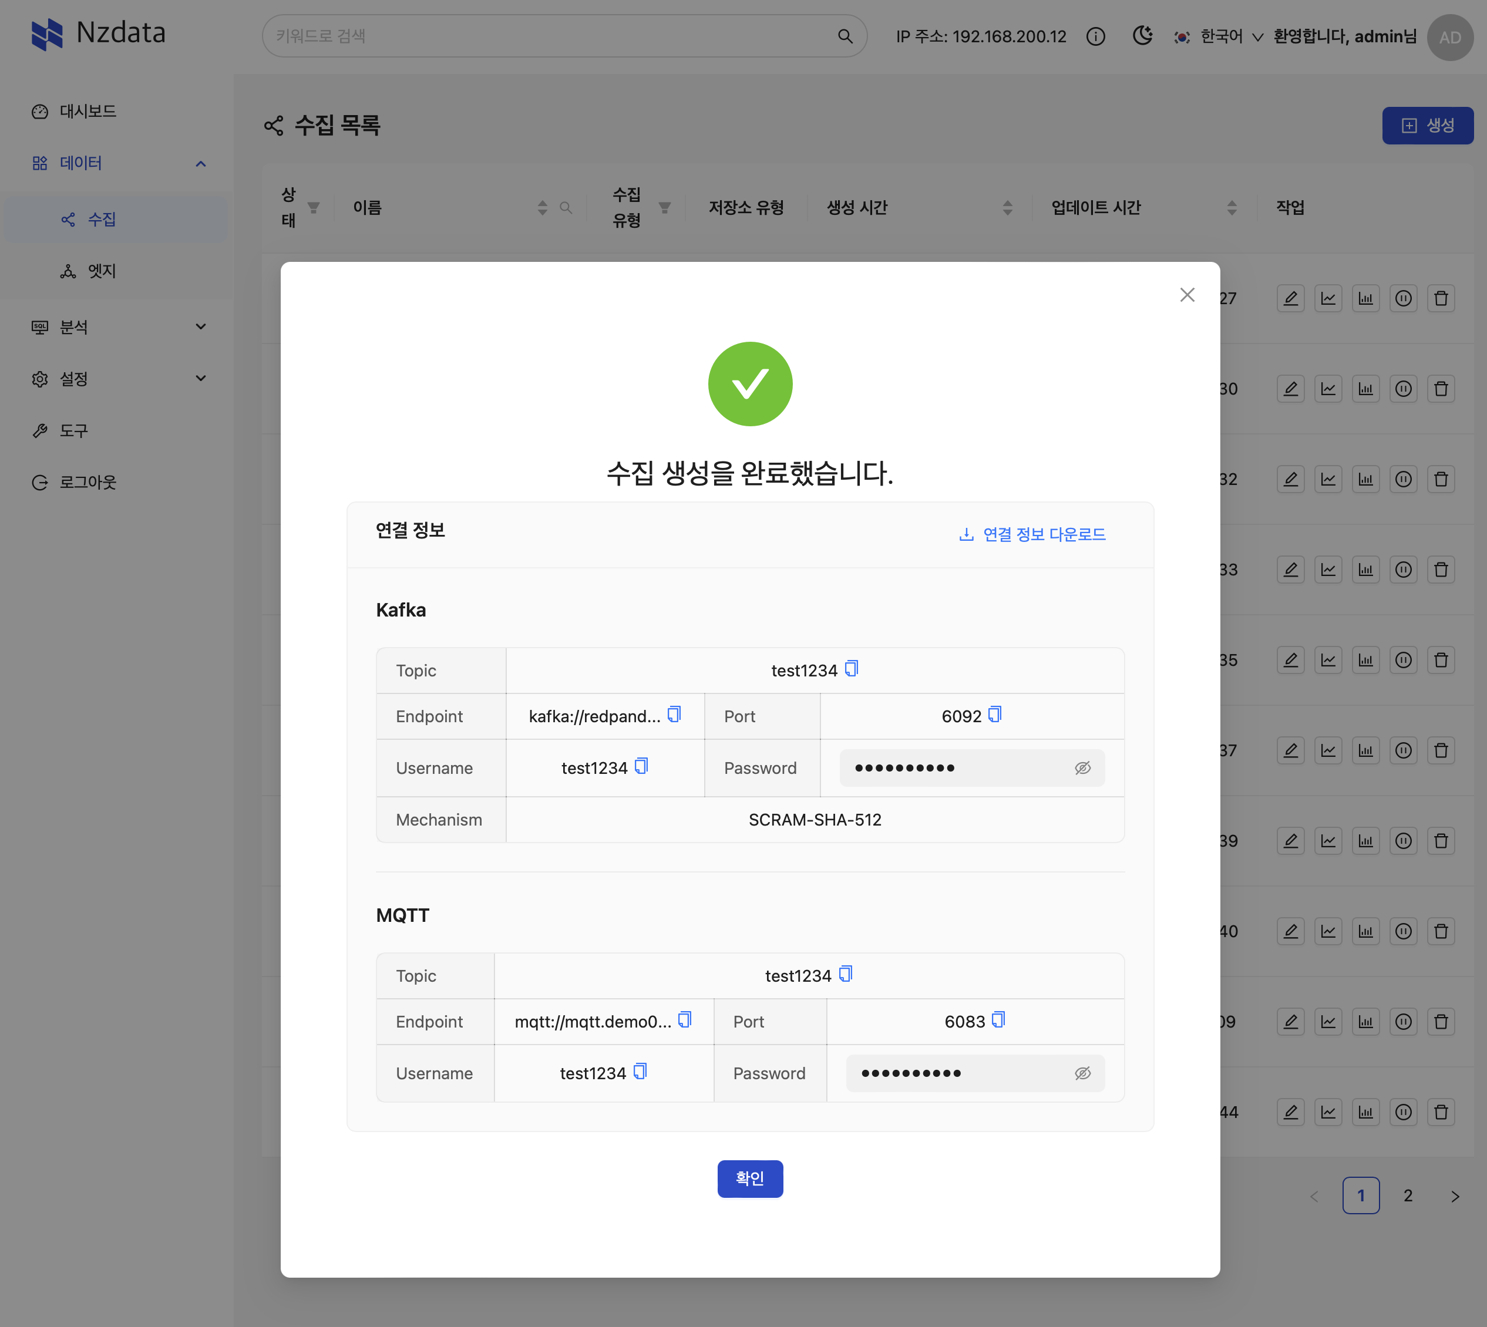Copy MQTT Port 6083

[998, 1020]
